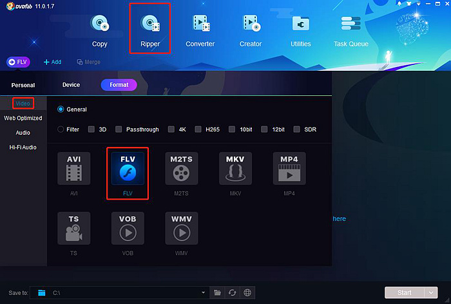Select the FLV format icon
Viewport: 451px width, 304px height.
pos(128,169)
